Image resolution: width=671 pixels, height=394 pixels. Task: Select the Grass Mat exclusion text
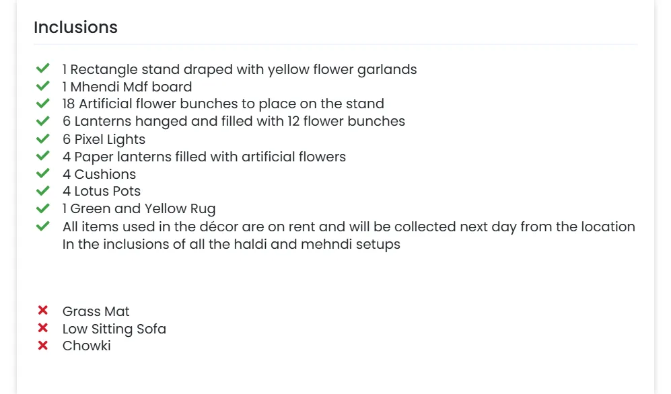click(96, 311)
